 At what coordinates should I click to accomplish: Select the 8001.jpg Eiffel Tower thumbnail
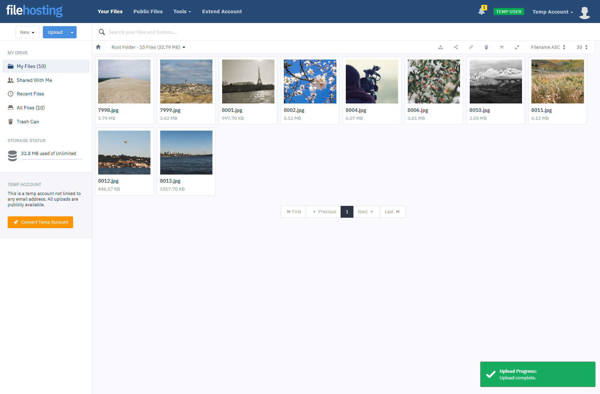coord(248,82)
